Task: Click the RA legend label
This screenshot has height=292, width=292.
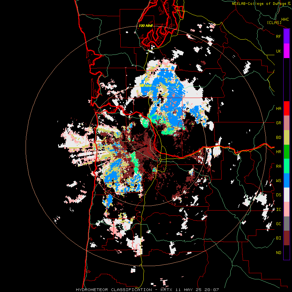Action: coord(278,166)
